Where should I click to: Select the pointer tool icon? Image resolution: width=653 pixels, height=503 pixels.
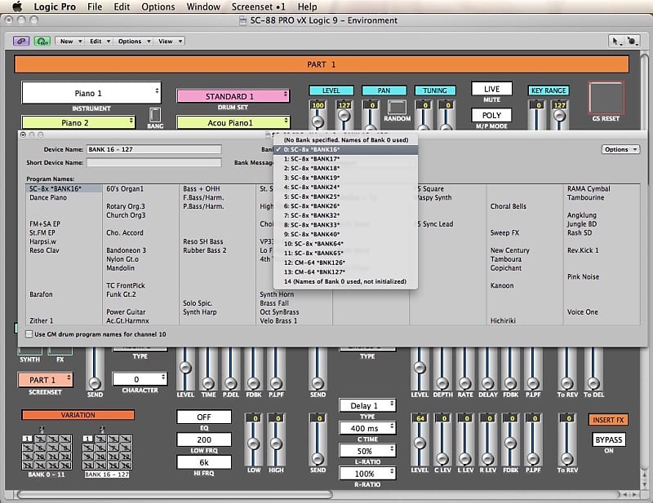coord(615,41)
